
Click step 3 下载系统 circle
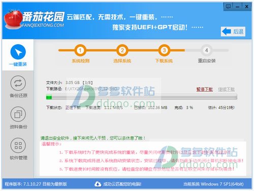[x=164, y=50]
